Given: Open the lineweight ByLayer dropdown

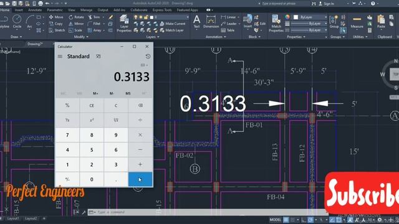Looking at the screenshot, I should (309, 24).
